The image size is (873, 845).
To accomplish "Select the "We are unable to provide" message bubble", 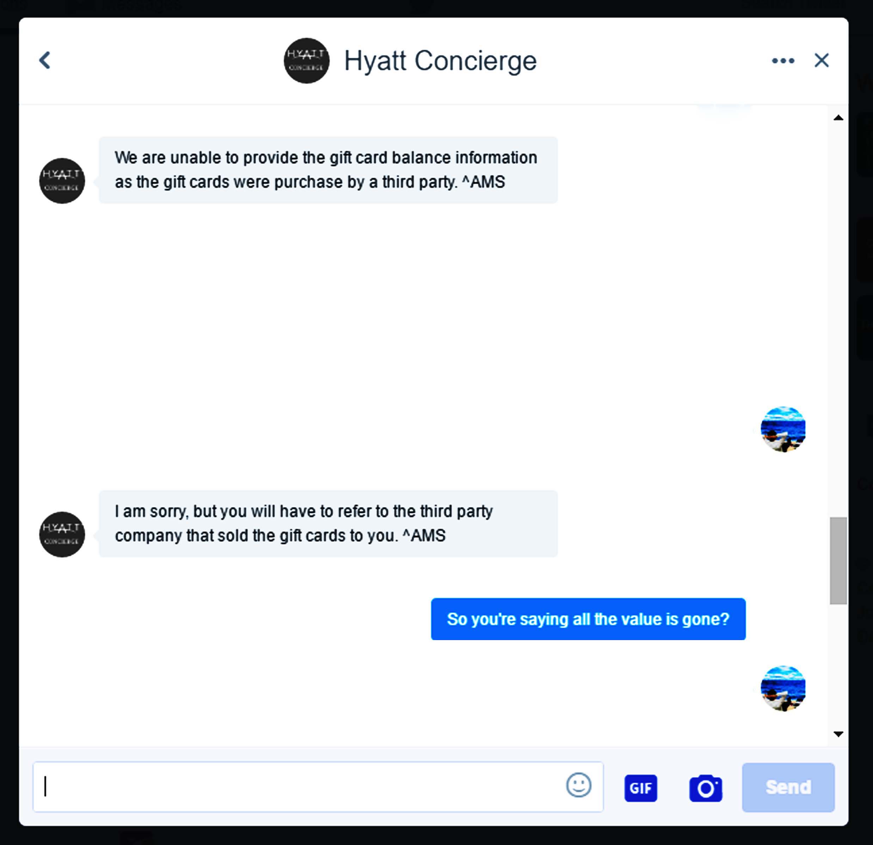I will (328, 170).
